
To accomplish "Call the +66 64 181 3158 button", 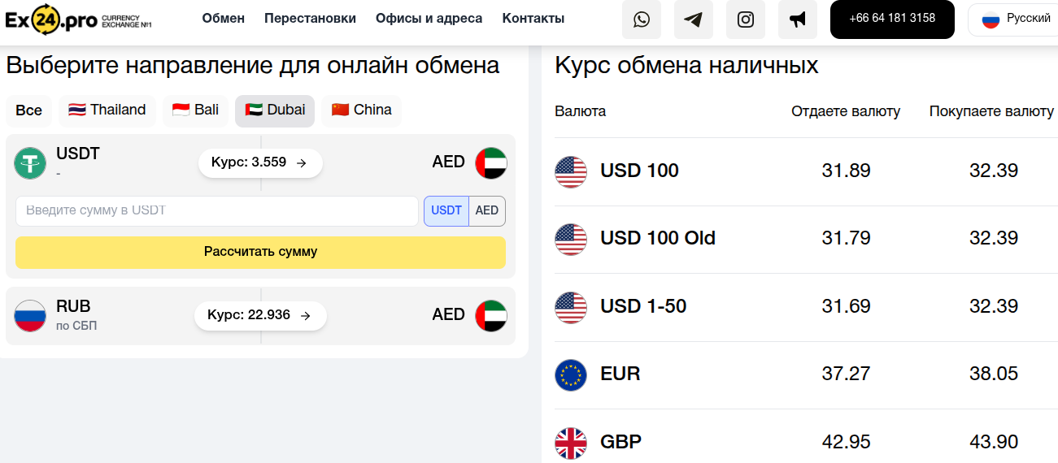I will tap(892, 19).
